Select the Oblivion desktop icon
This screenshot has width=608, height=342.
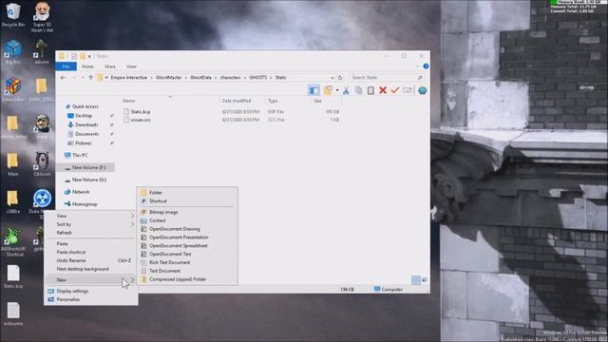[x=42, y=164]
